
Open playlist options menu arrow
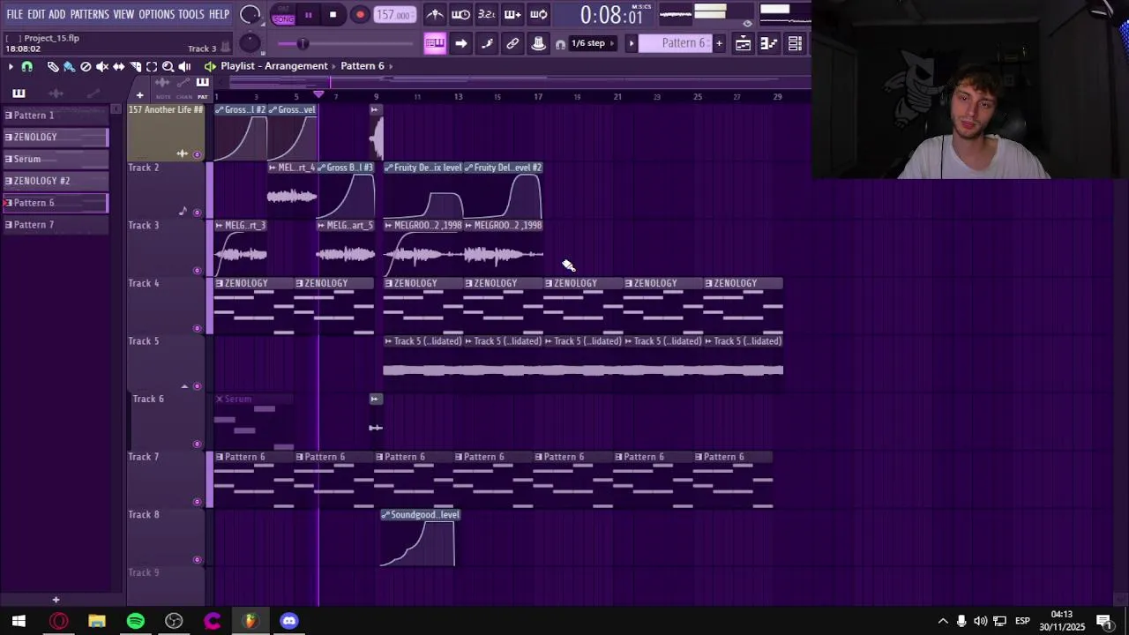click(11, 66)
